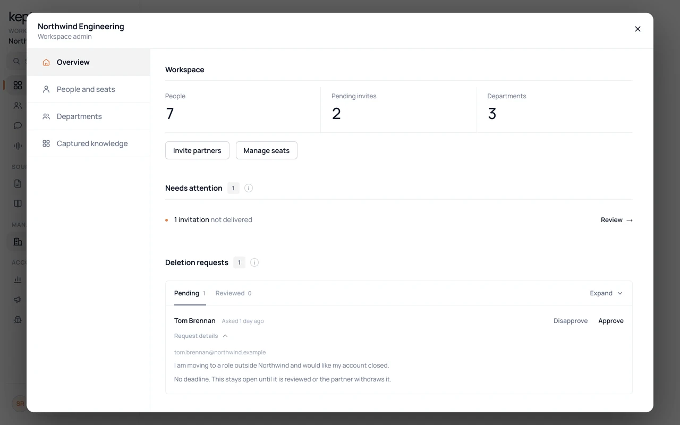Click the open book icon in background sidebar
680x425 pixels.
click(x=18, y=203)
